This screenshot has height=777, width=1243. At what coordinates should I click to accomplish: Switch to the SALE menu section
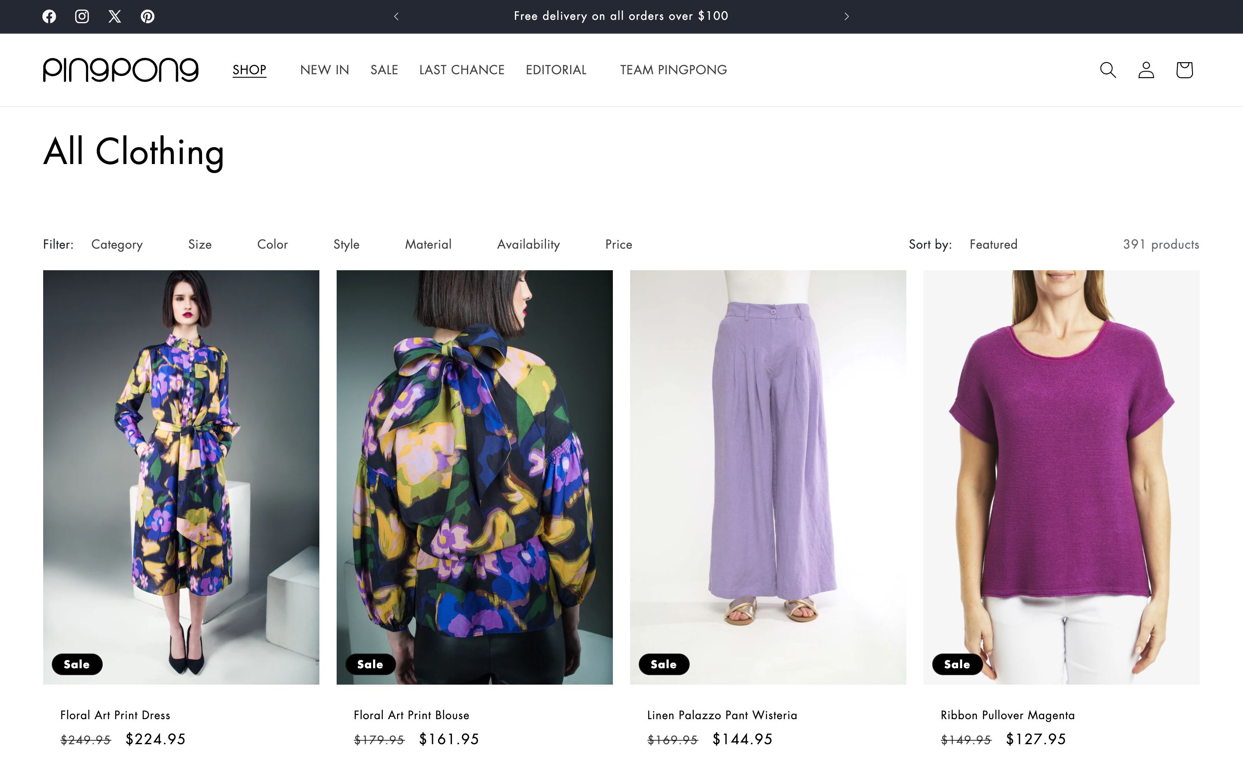tap(384, 70)
